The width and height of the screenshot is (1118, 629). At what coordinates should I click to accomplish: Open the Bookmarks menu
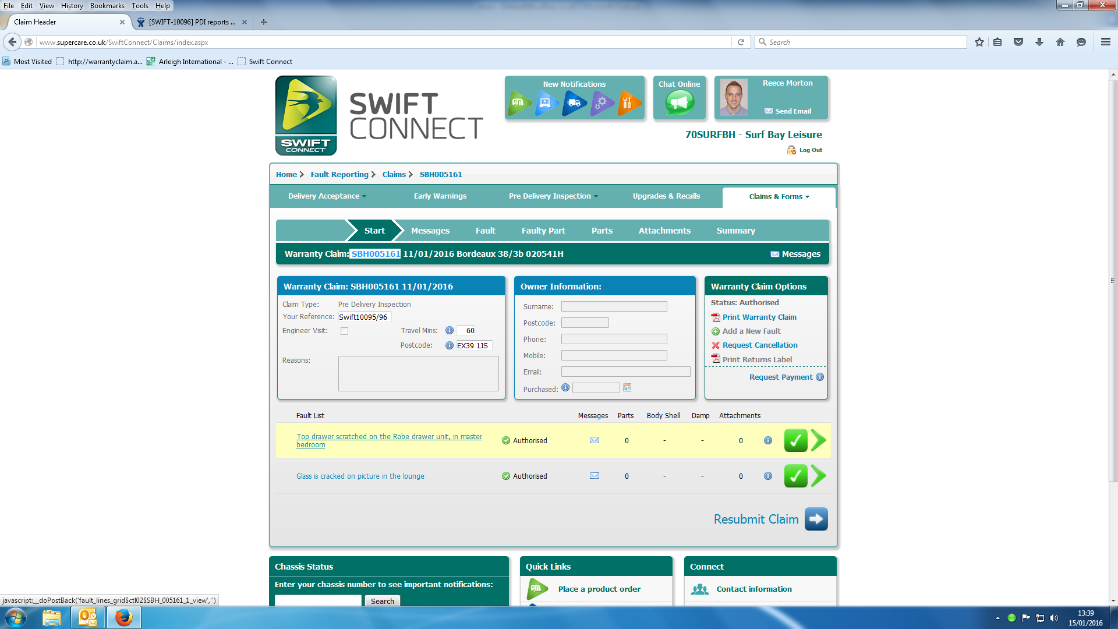pyautogui.click(x=107, y=6)
